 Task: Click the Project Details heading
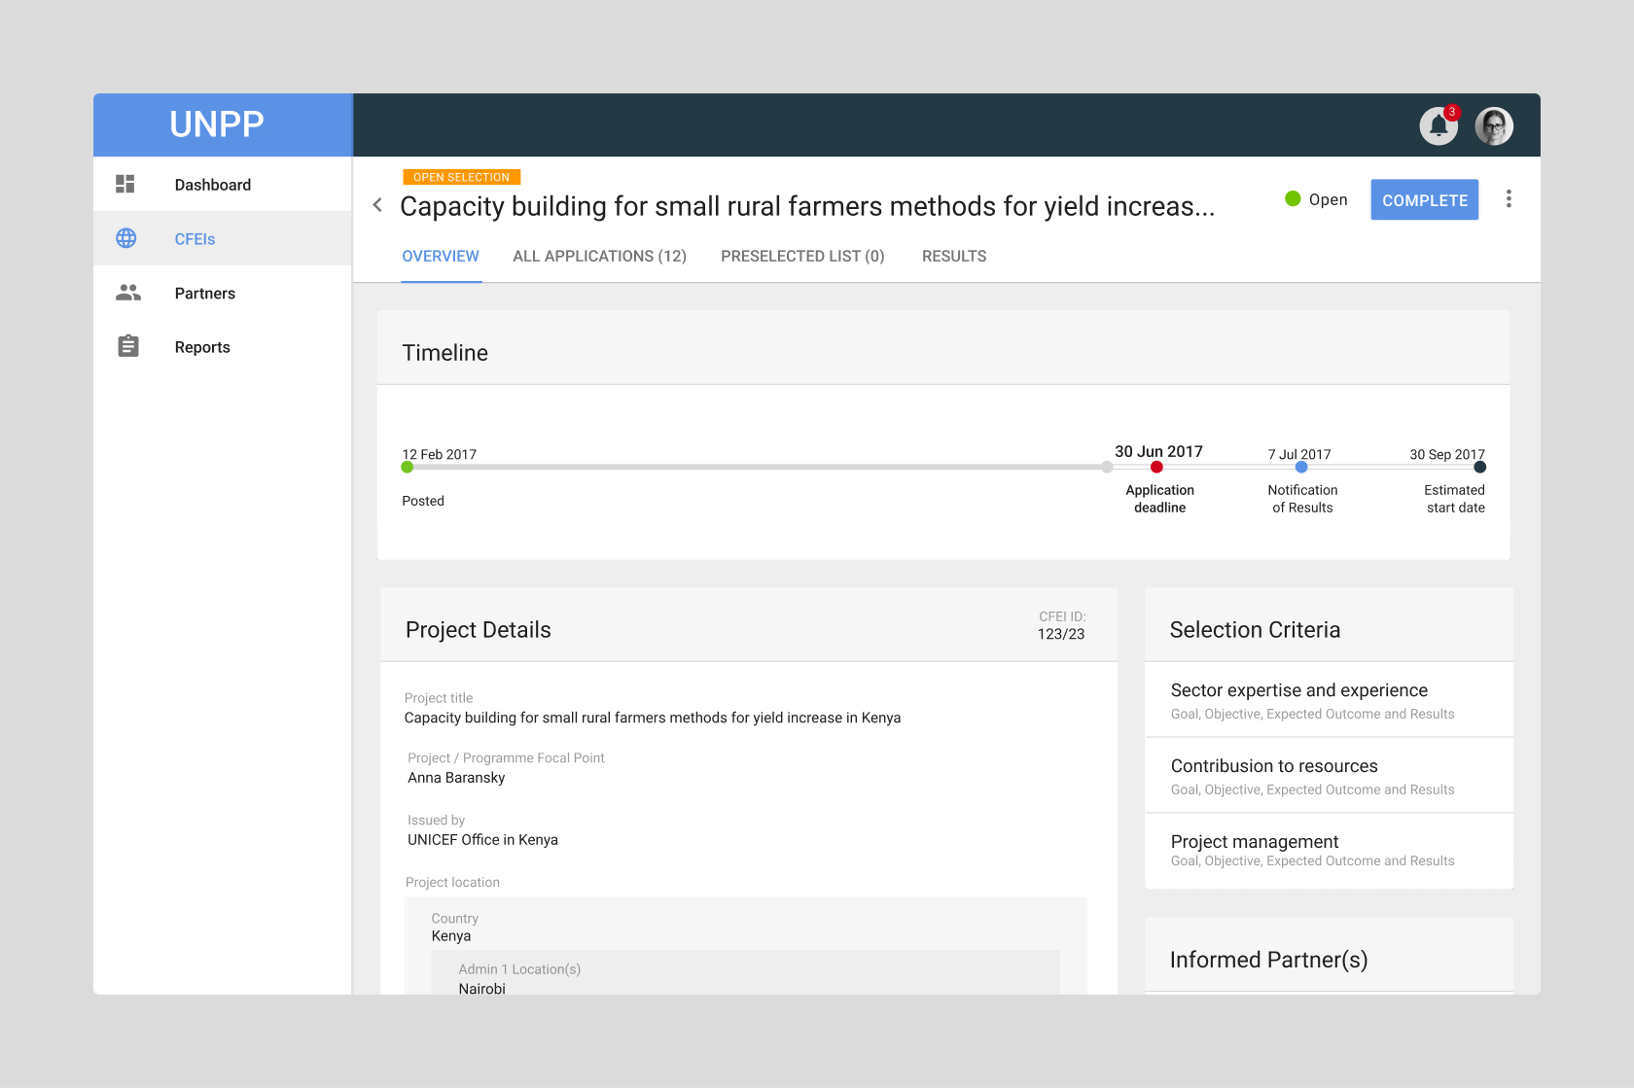pyautogui.click(x=479, y=629)
